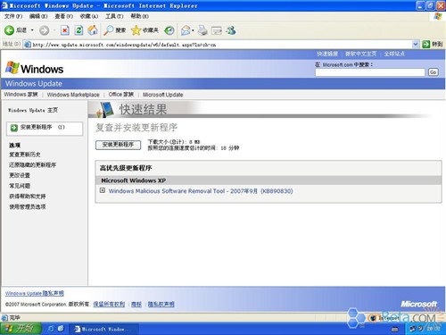Click the green Go (转到) button
Viewport: 446px width, 335px height.
tap(433, 45)
